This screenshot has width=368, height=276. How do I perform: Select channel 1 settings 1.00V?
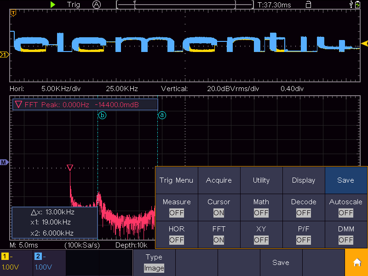pyautogui.click(x=16, y=263)
